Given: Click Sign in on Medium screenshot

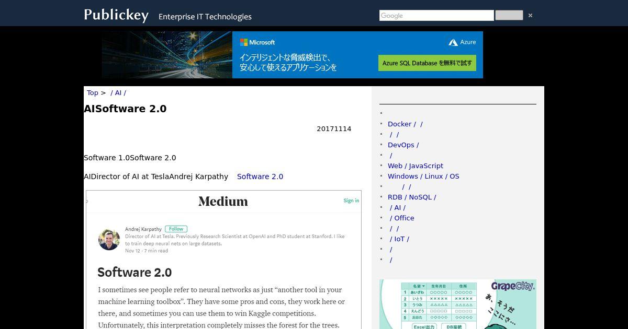Looking at the screenshot, I should coord(351,201).
